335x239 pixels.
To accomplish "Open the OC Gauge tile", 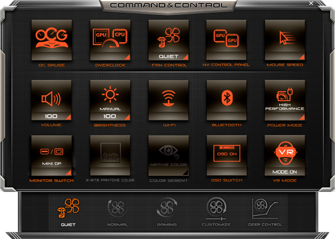I will (51, 40).
